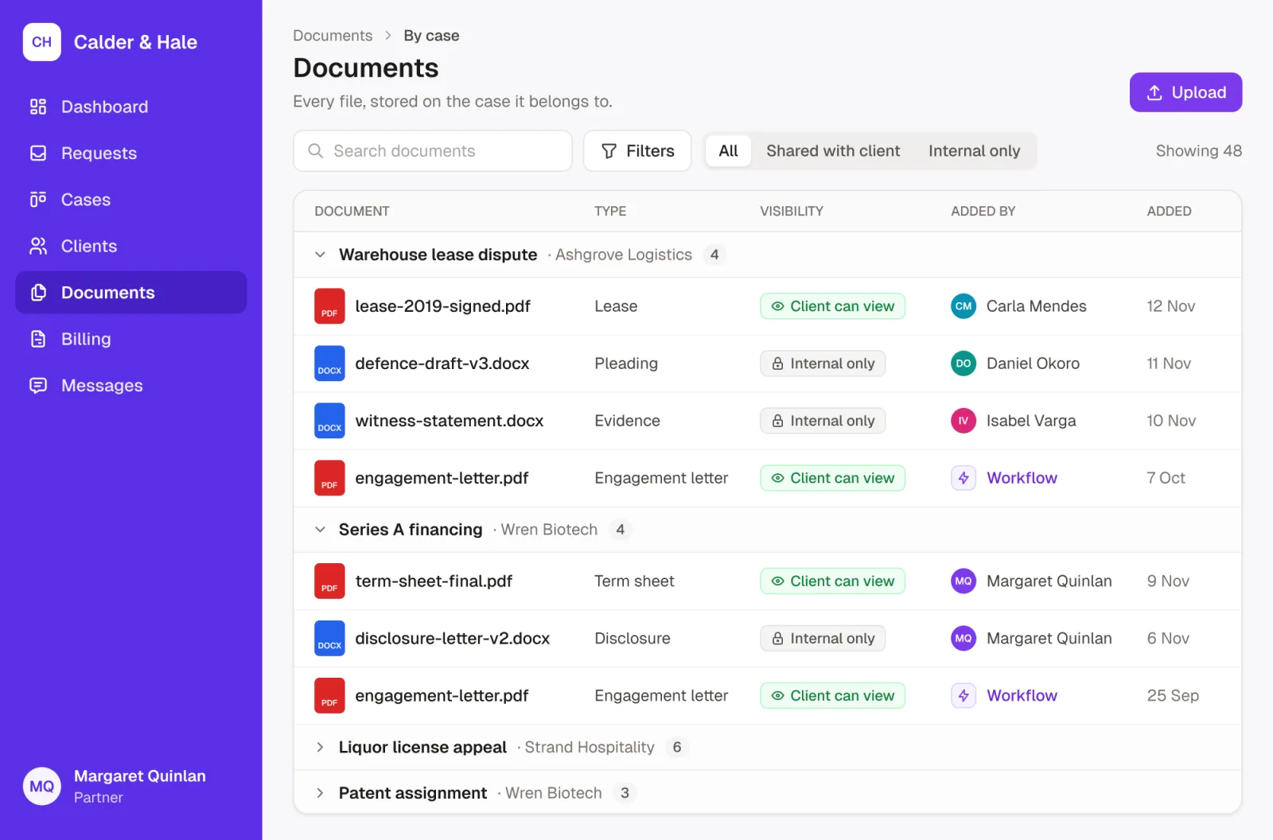Viewport: 1273px width, 840px height.
Task: Collapse the Series A financing group
Action: point(320,530)
